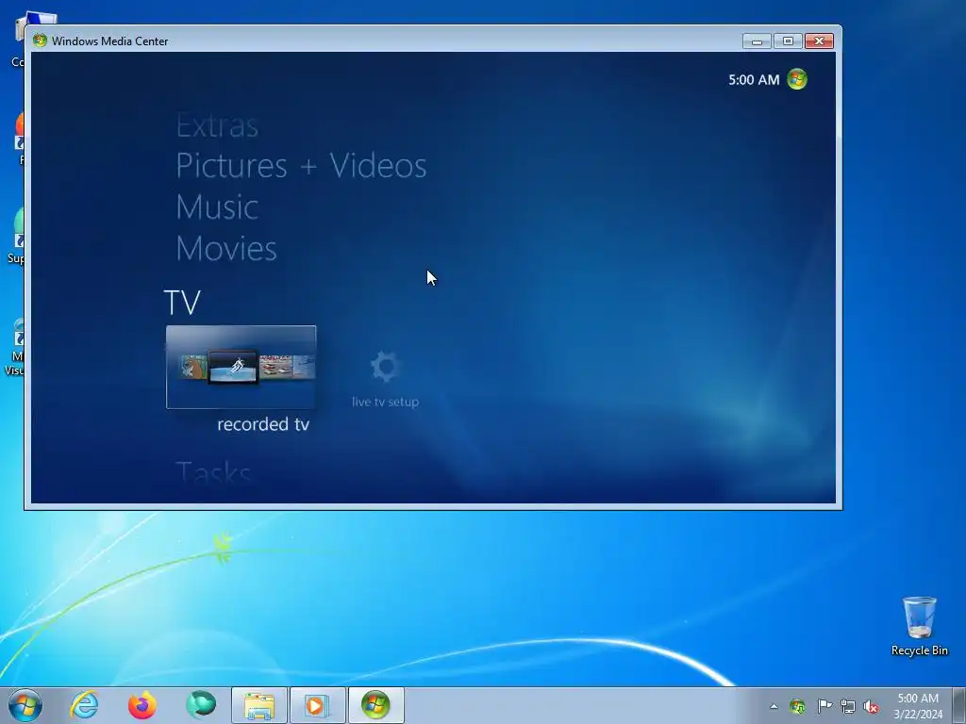Select the Tasks category
The height and width of the screenshot is (724, 966).
coord(213,473)
